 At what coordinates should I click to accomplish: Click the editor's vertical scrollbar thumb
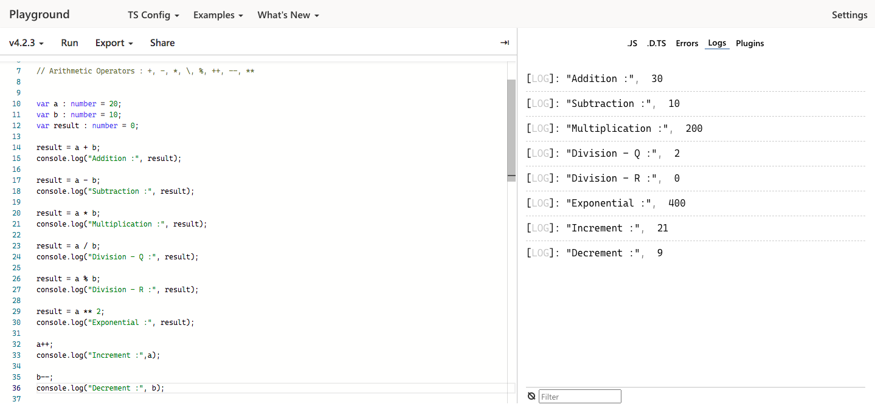tap(511, 130)
